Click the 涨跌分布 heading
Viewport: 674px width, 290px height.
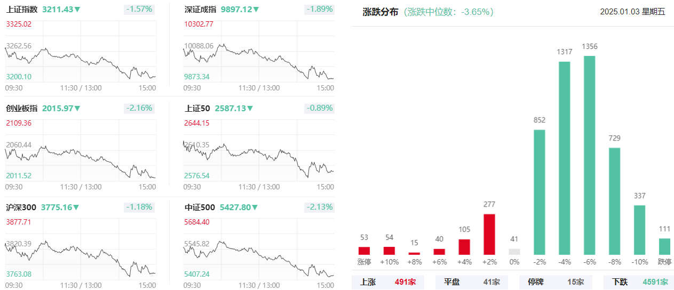pos(380,12)
